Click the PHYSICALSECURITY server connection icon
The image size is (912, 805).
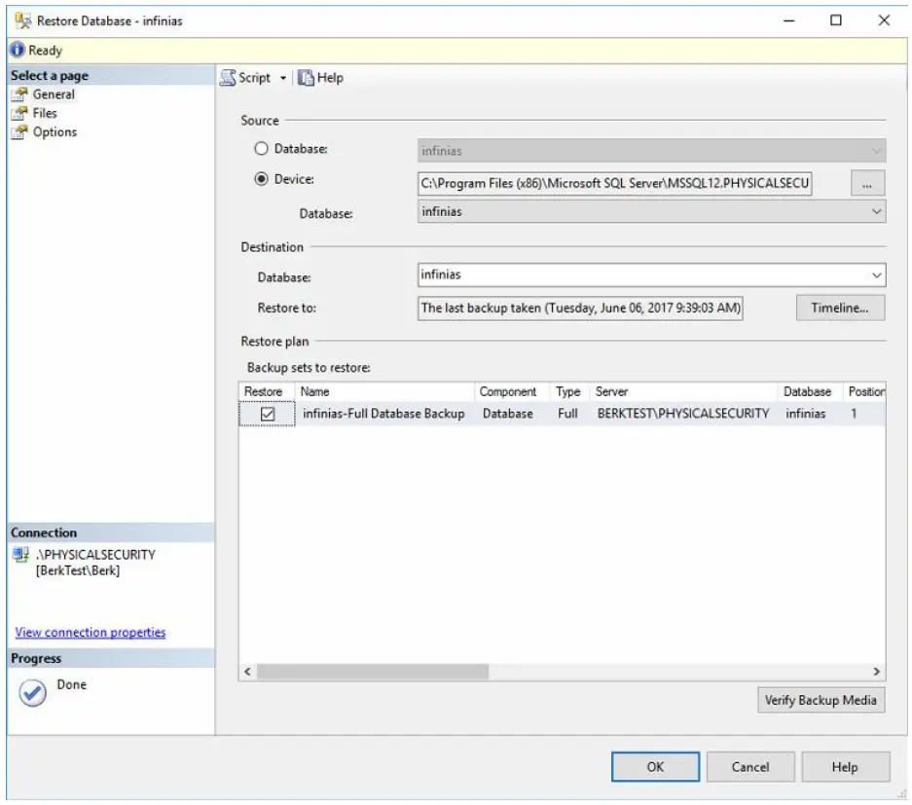click(21, 555)
